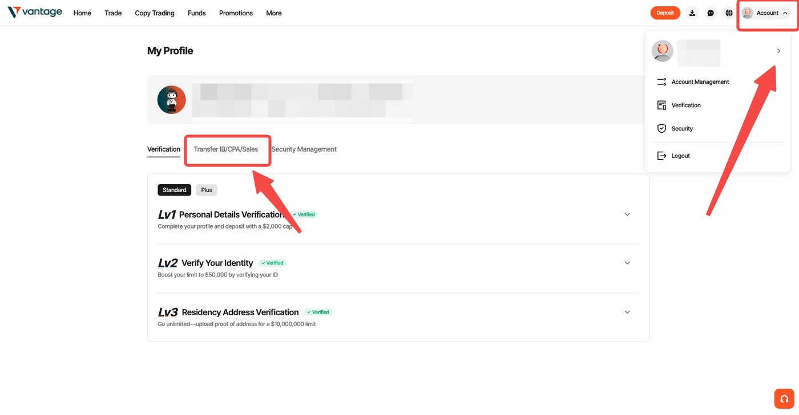Click the Lv3 Verified status badge
The width and height of the screenshot is (799, 415).
click(318, 312)
